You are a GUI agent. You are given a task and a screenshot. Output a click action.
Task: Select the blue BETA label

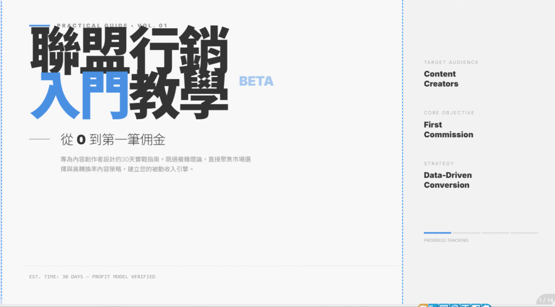[256, 81]
